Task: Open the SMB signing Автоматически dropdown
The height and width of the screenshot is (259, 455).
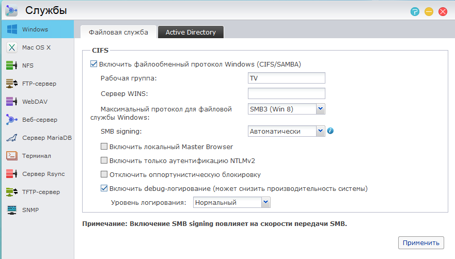Action: tap(320, 131)
